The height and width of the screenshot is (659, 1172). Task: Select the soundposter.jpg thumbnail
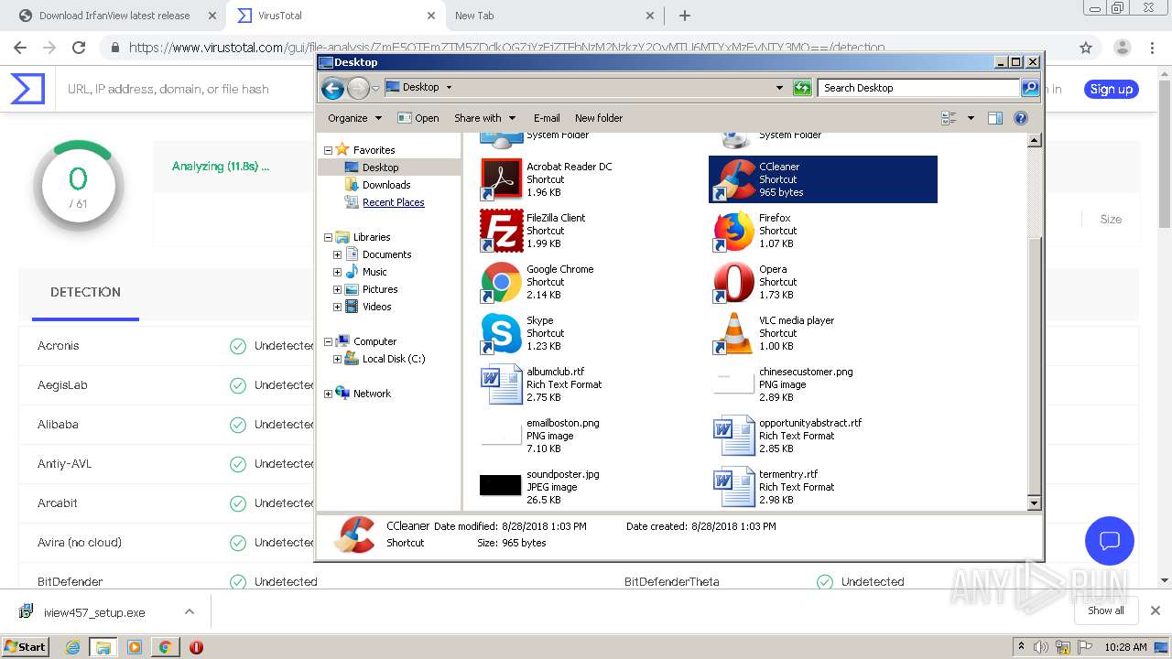pyautogui.click(x=500, y=485)
